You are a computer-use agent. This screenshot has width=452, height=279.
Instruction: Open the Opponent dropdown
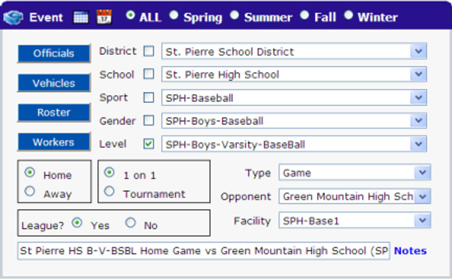point(422,196)
